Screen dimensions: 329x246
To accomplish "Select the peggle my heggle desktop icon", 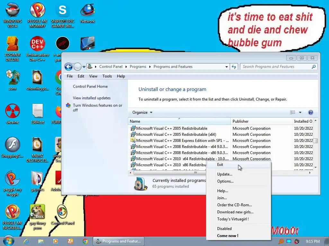I will point(13,183).
